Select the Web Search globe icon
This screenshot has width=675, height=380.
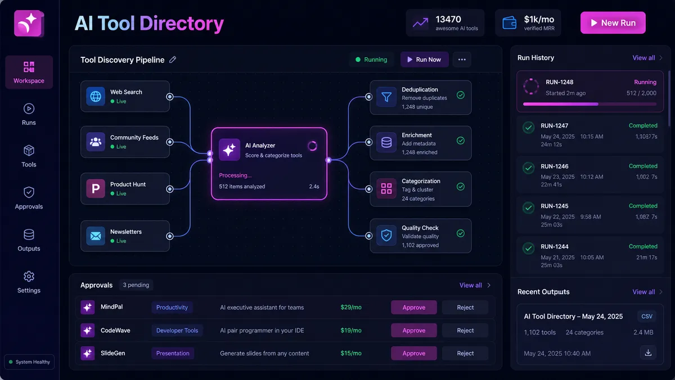point(96,96)
